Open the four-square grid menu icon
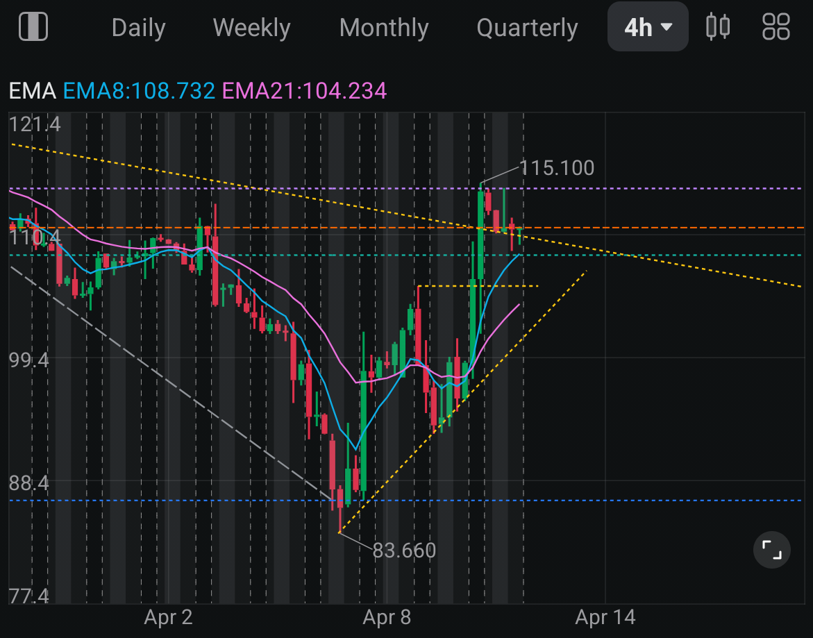 tap(776, 26)
